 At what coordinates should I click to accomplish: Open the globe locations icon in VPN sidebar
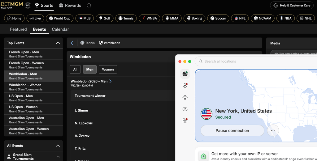pyautogui.click(x=185, y=74)
